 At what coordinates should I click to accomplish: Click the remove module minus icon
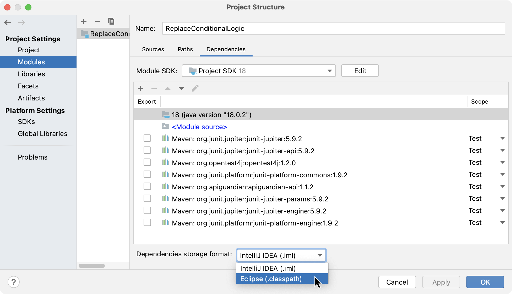(x=97, y=21)
